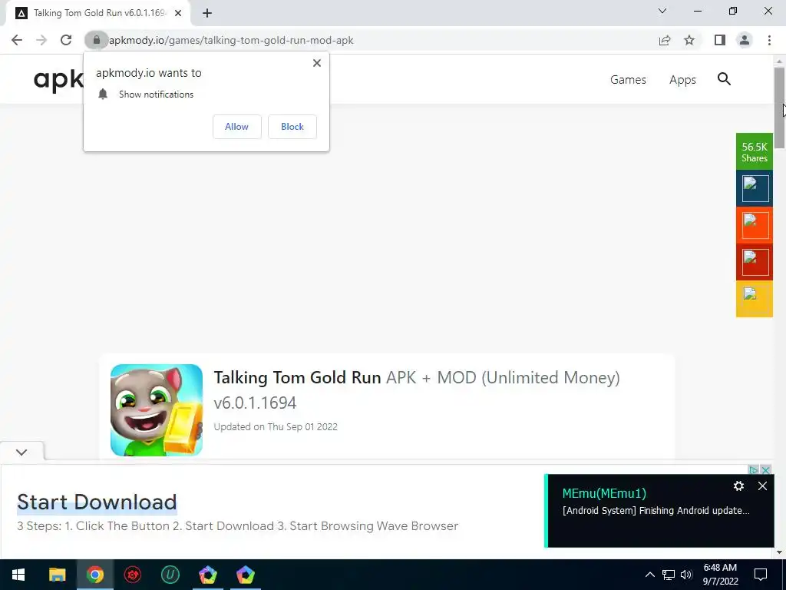The image size is (786, 590).
Task: Click the MEmu(MEmu1) notification title
Action: tap(604, 493)
